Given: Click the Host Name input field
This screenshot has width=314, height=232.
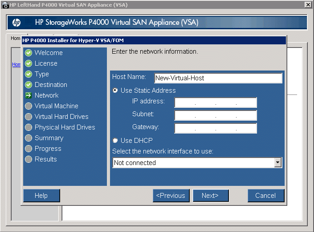Looking at the screenshot, I should click(x=218, y=78).
